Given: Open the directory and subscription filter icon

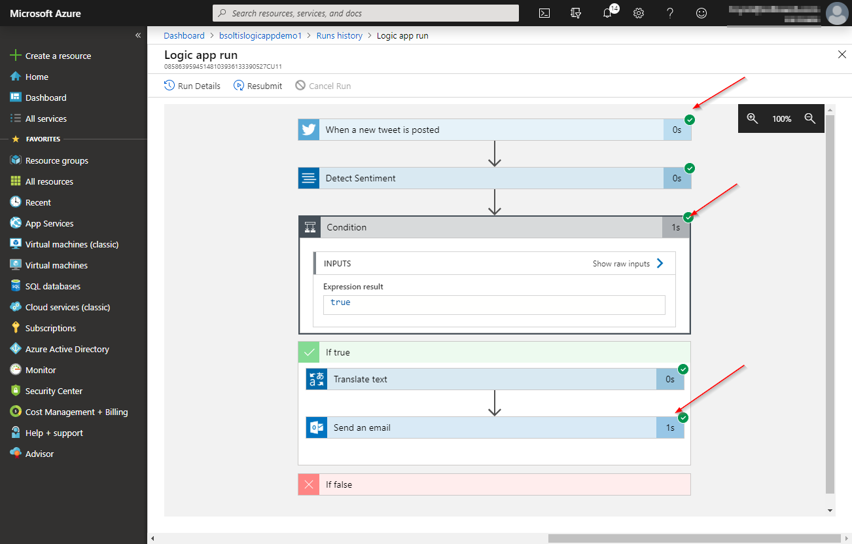Looking at the screenshot, I should click(x=576, y=13).
